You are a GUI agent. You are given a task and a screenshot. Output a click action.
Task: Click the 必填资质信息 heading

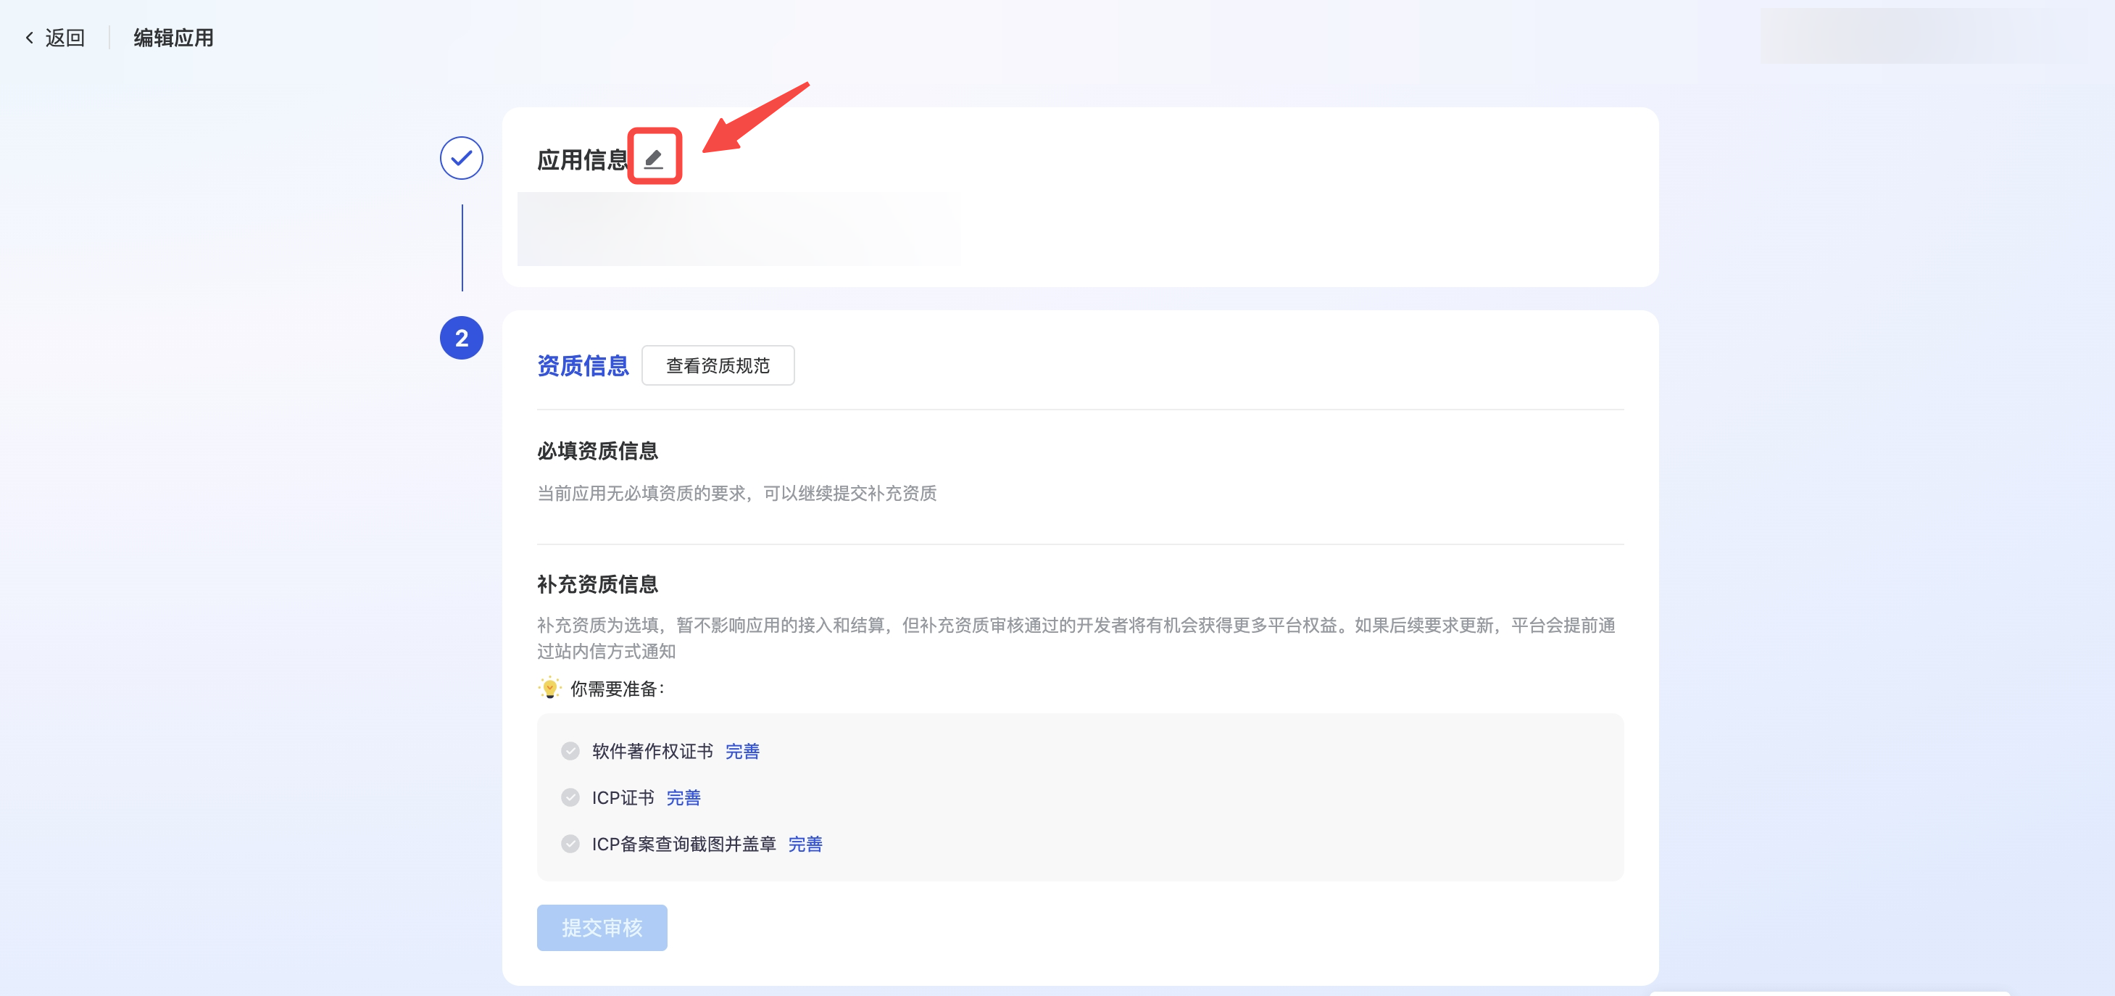point(597,451)
